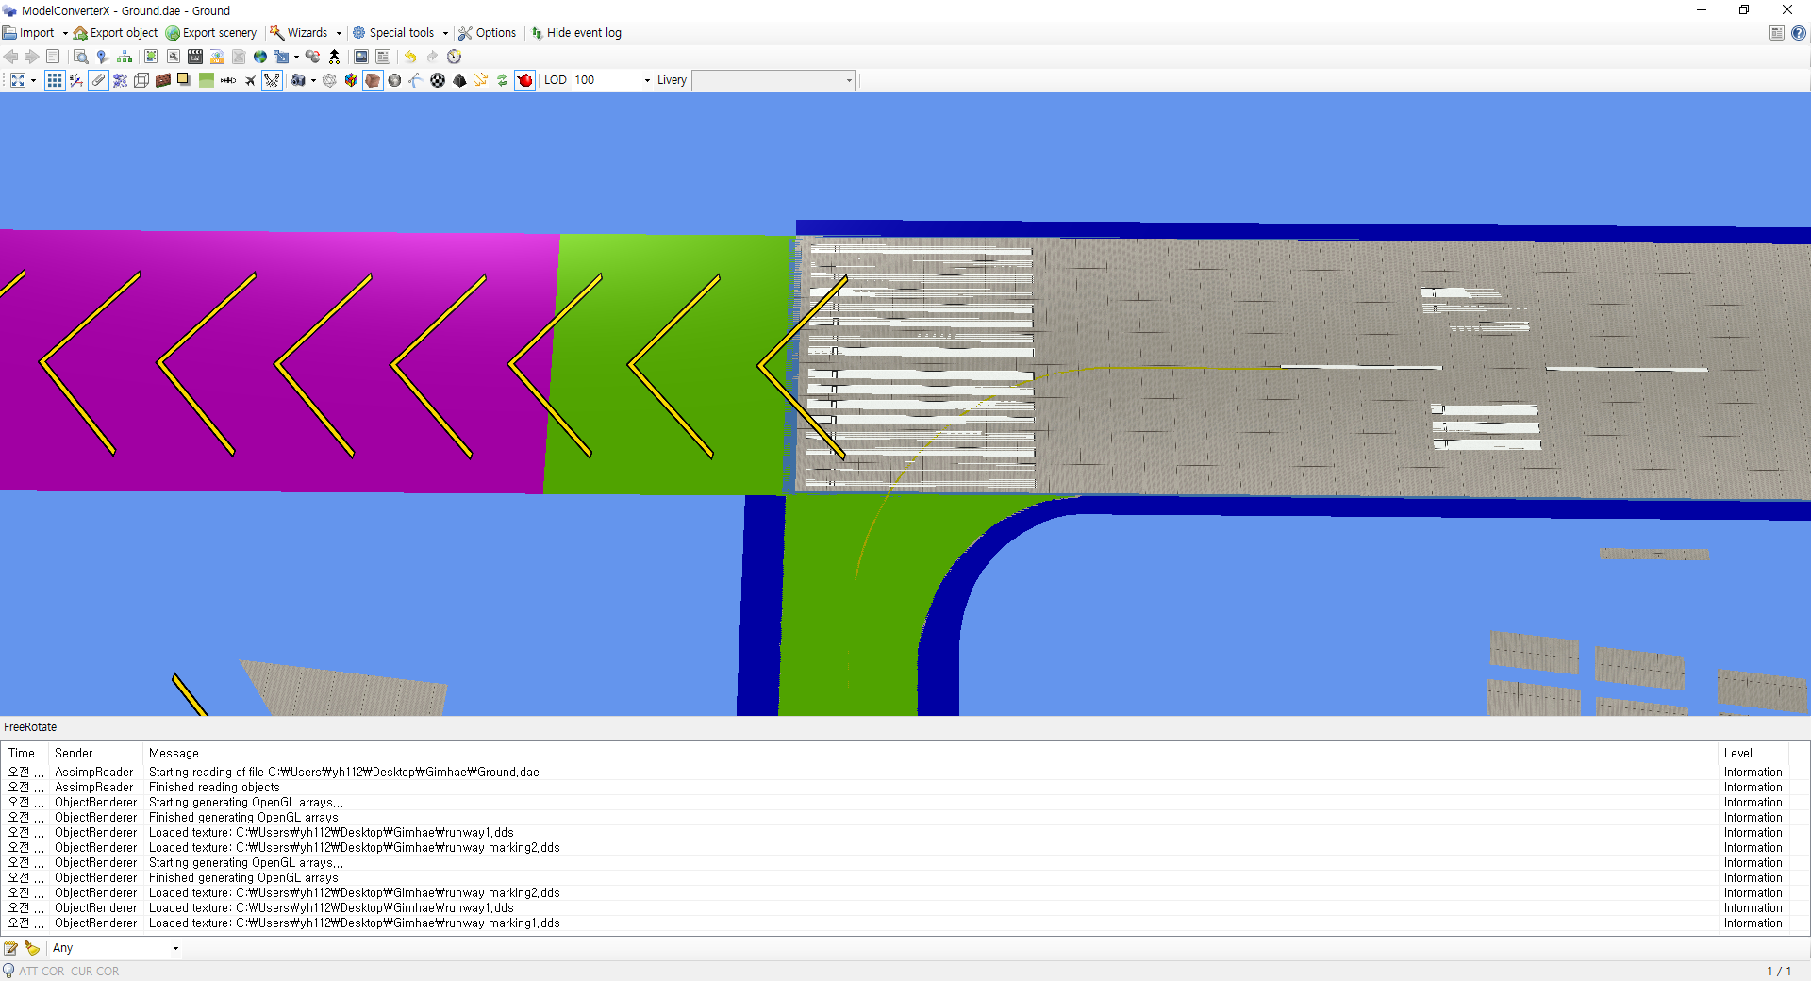Open the Hierarchy Editor icon

(x=124, y=57)
